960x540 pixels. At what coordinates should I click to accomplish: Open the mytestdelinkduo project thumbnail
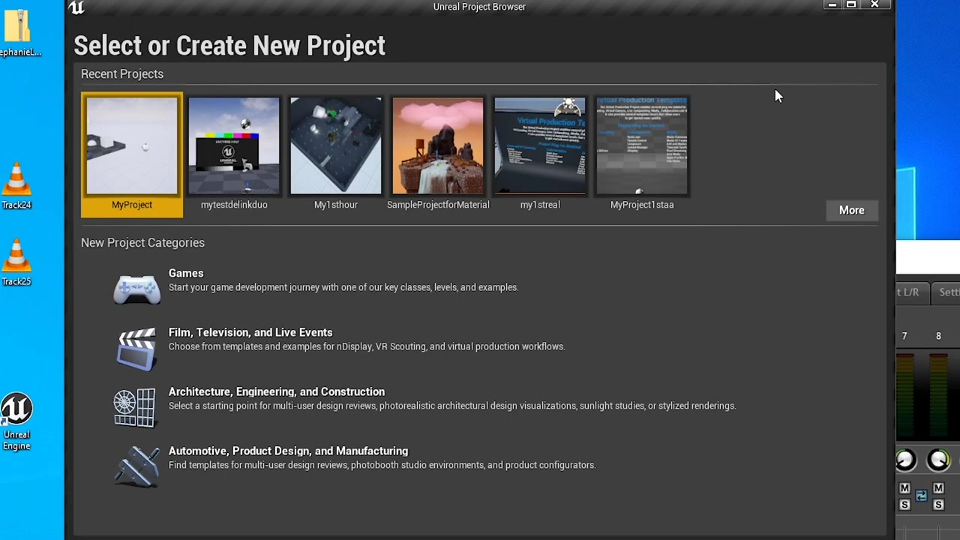click(234, 146)
